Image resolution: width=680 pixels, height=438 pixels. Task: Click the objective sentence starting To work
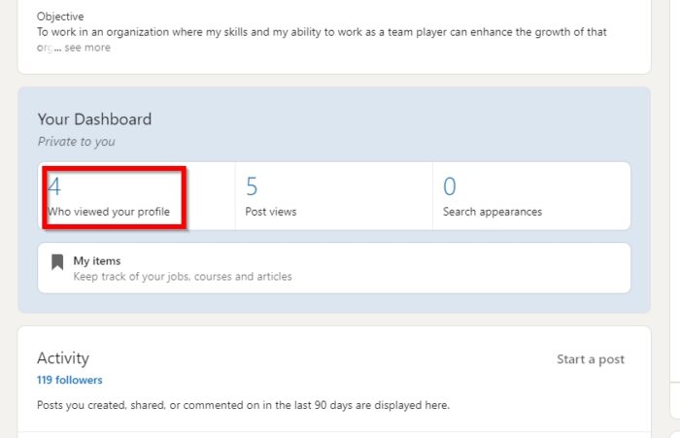[x=322, y=32]
